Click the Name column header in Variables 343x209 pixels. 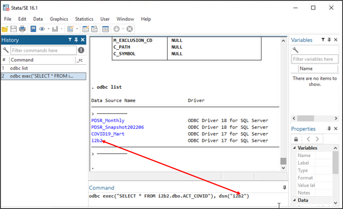tap(318, 69)
